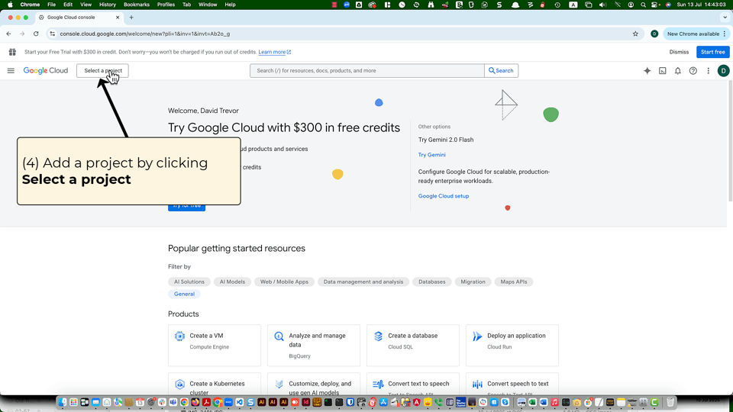Click the Compute Engine icon on Create a VM
Viewport: 733px width, 412px height.
[179, 336]
